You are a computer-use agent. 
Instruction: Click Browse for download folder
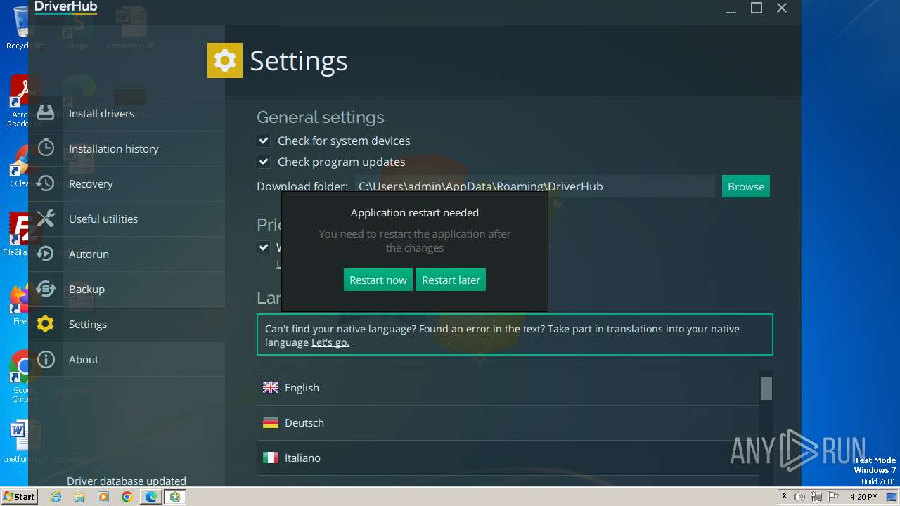click(x=746, y=186)
